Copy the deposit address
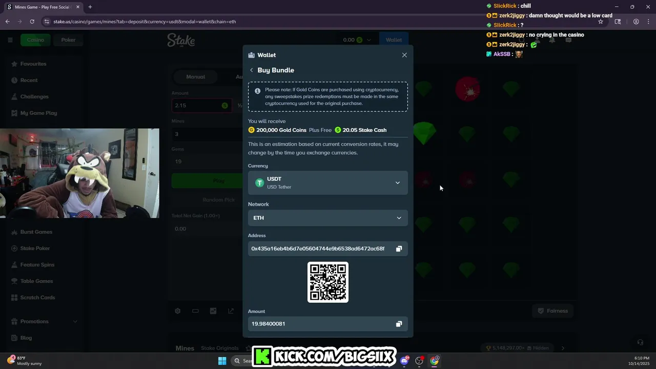This screenshot has width=656, height=369. click(399, 249)
